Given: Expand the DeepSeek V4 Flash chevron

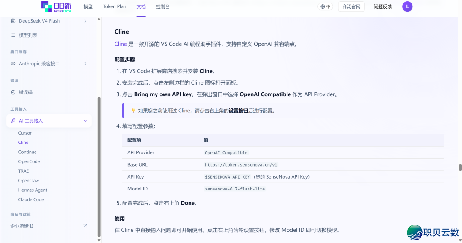Looking at the screenshot, I should pyautogui.click(x=86, y=21).
